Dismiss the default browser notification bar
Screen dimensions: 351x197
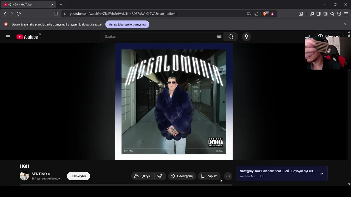pyautogui.click(x=345, y=24)
